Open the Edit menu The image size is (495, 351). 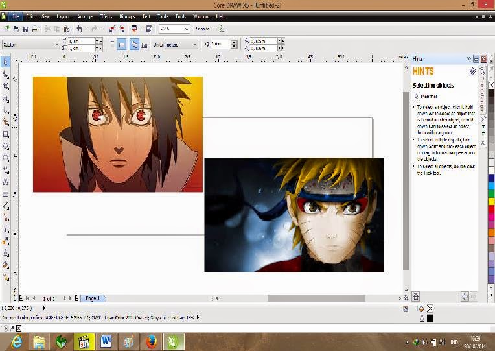coord(29,16)
